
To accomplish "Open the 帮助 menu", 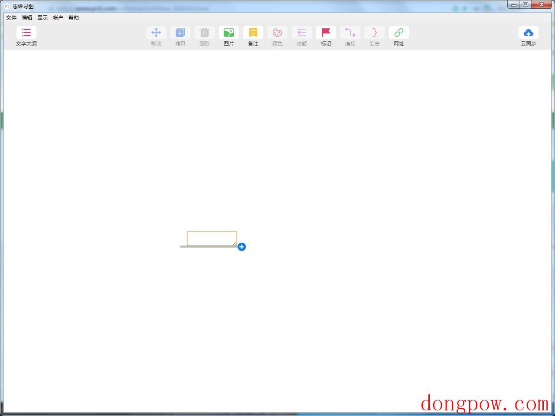I will coord(74,18).
